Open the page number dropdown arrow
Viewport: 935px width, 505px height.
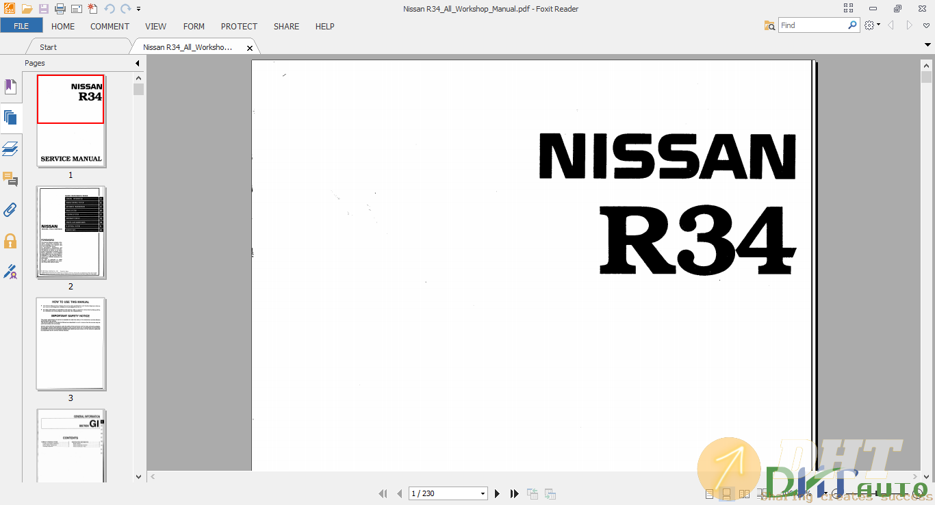[x=483, y=493]
